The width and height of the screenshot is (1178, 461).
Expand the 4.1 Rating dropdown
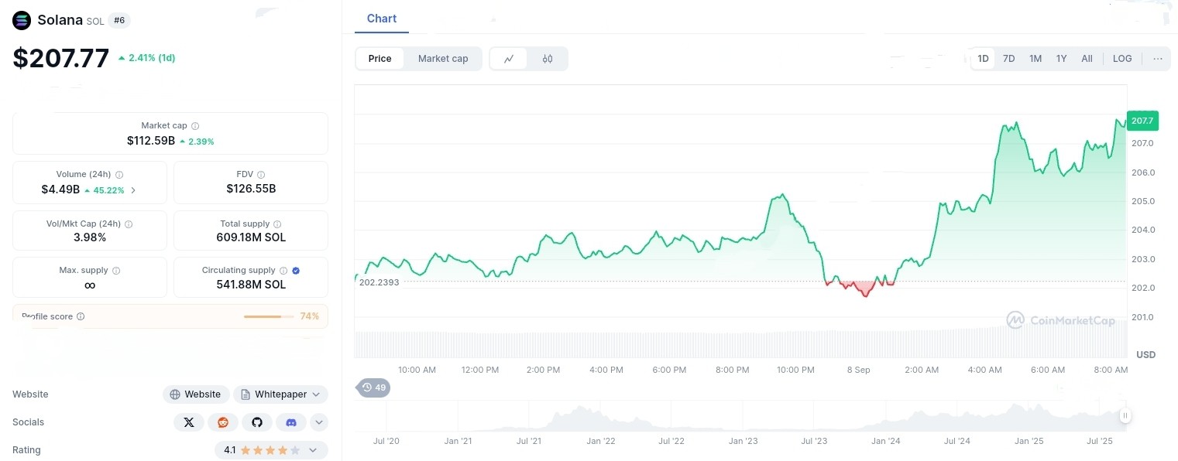(313, 450)
